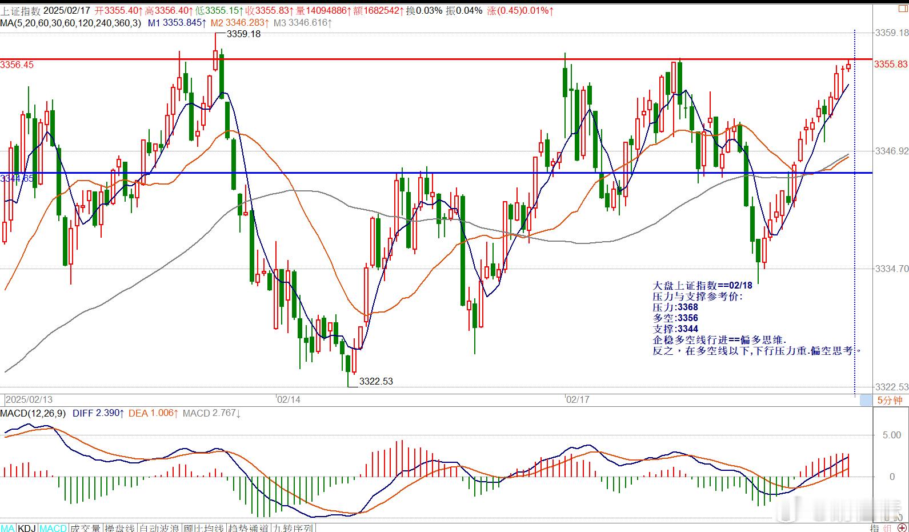Select the MACD indicator tab

(x=53, y=527)
